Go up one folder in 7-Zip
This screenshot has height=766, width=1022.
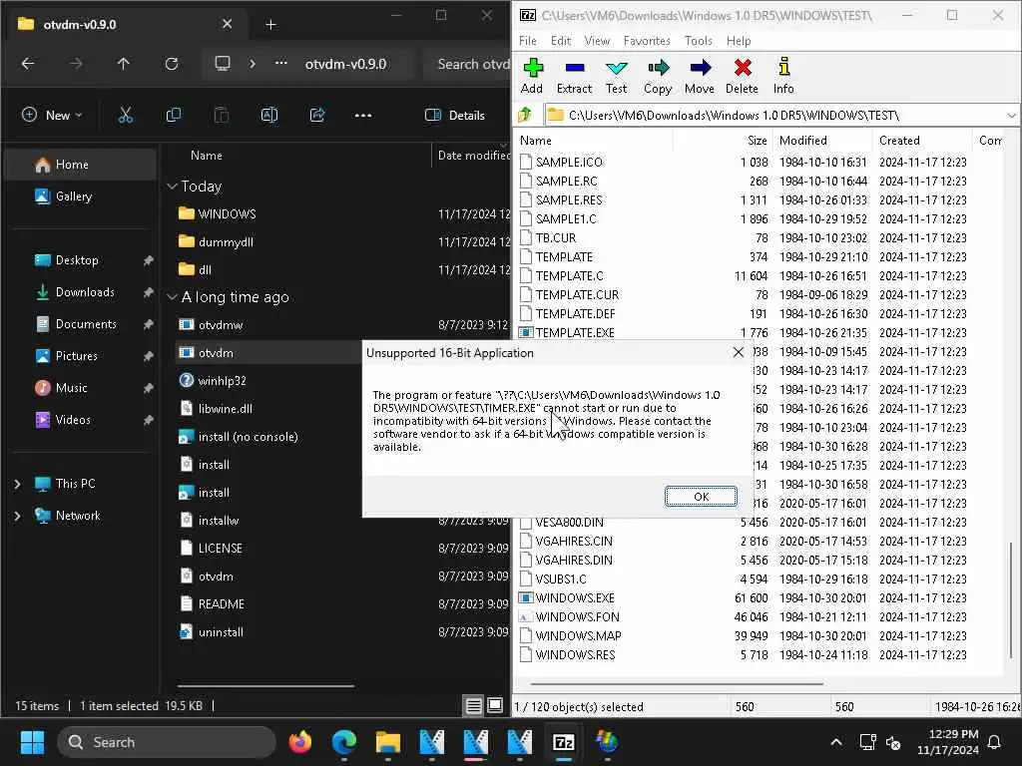point(525,116)
